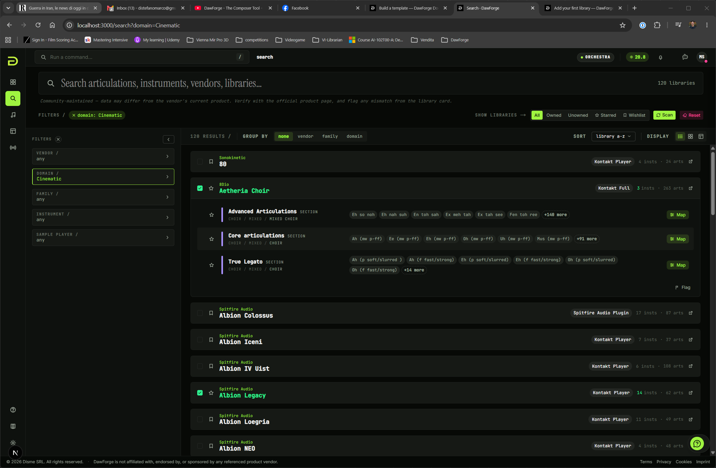
Task: Uncheck the Albion Legacy checkbox
Action: point(200,393)
